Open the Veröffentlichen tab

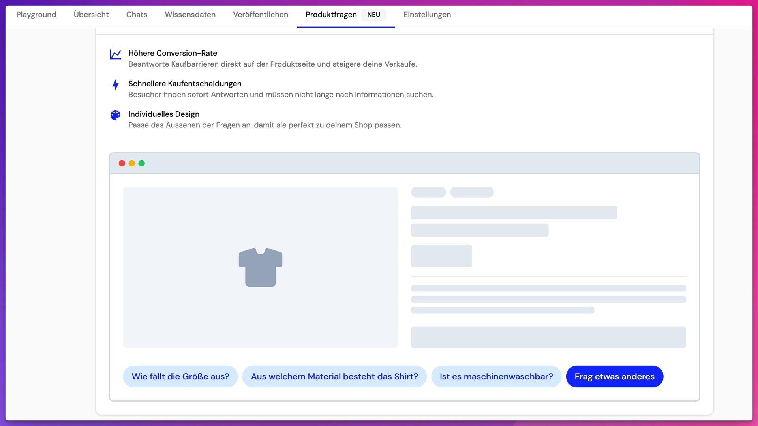(261, 15)
